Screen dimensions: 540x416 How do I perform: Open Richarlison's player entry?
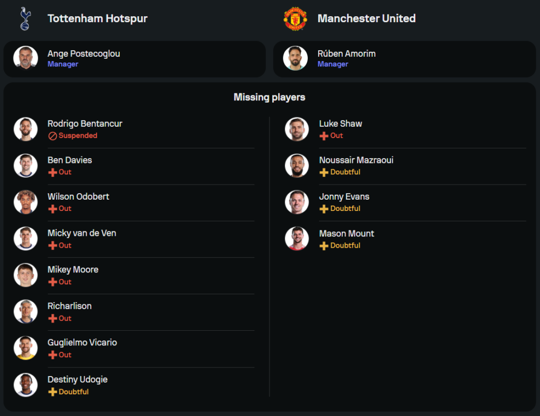point(70,306)
